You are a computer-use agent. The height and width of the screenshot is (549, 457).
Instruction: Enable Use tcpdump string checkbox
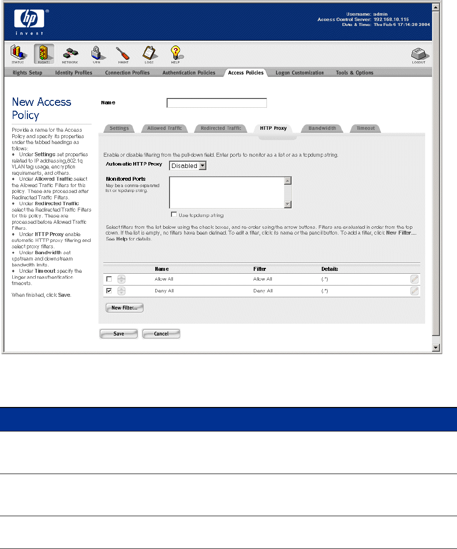tap(174, 215)
